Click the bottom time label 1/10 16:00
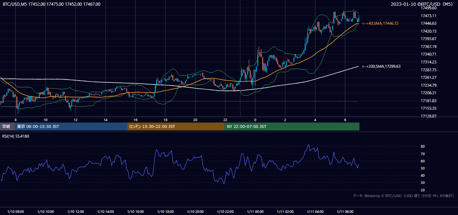 click(135, 212)
